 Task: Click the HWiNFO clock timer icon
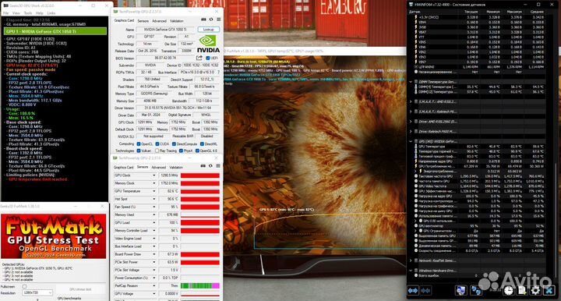click(x=508, y=290)
